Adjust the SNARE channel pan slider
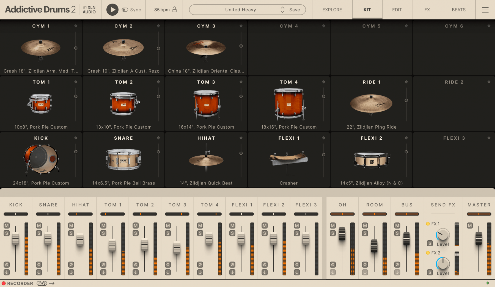 (x=48, y=214)
